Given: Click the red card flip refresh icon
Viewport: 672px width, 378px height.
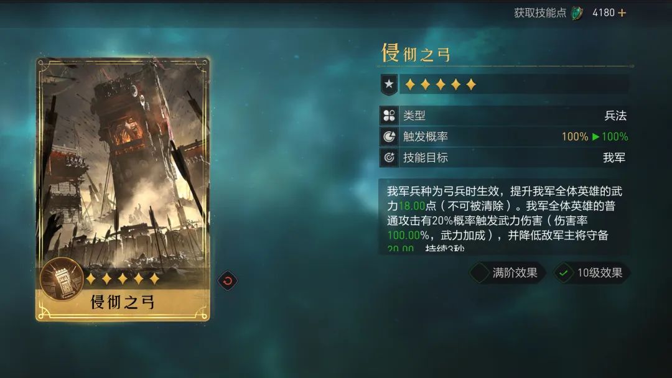Looking at the screenshot, I should point(228,281).
